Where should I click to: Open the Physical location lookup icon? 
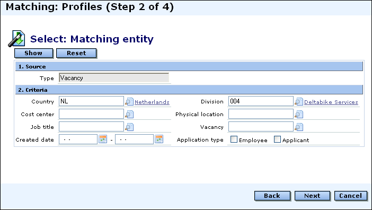click(x=299, y=115)
